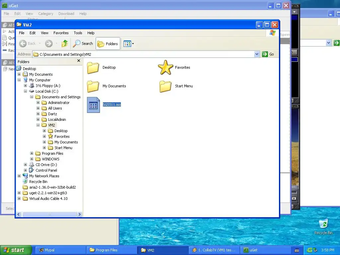Image resolution: width=340 pixels, height=255 pixels.
Task: Click the Folders pane horizontal scrollbar left arrow
Action: (19, 214)
